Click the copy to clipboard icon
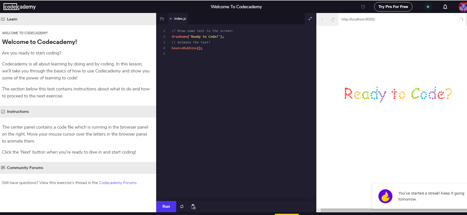 193,207
